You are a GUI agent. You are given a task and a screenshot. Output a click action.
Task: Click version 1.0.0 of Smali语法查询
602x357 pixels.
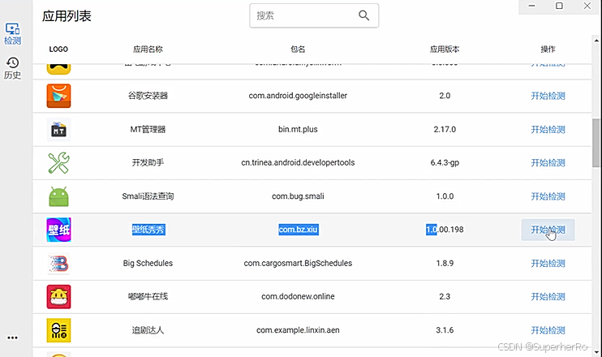click(445, 196)
